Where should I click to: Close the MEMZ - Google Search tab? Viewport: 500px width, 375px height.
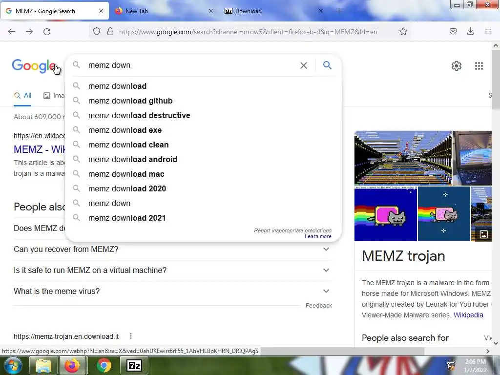pos(101,11)
